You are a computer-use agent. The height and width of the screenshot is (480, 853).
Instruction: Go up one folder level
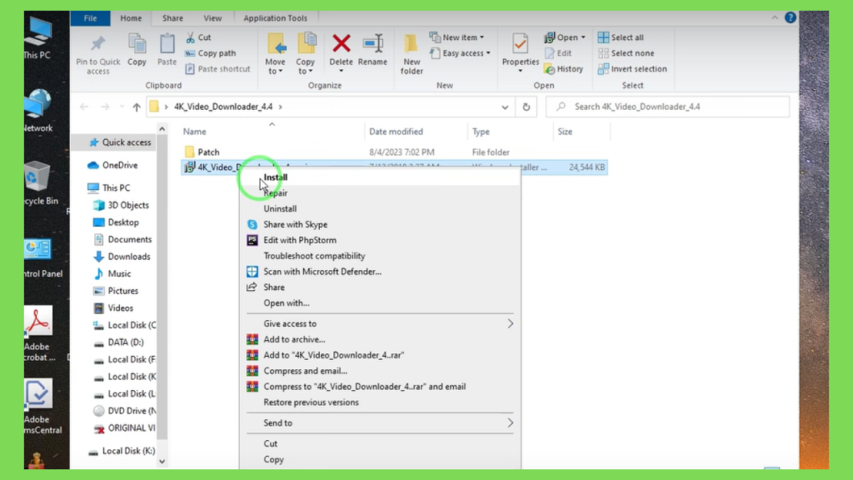(137, 107)
